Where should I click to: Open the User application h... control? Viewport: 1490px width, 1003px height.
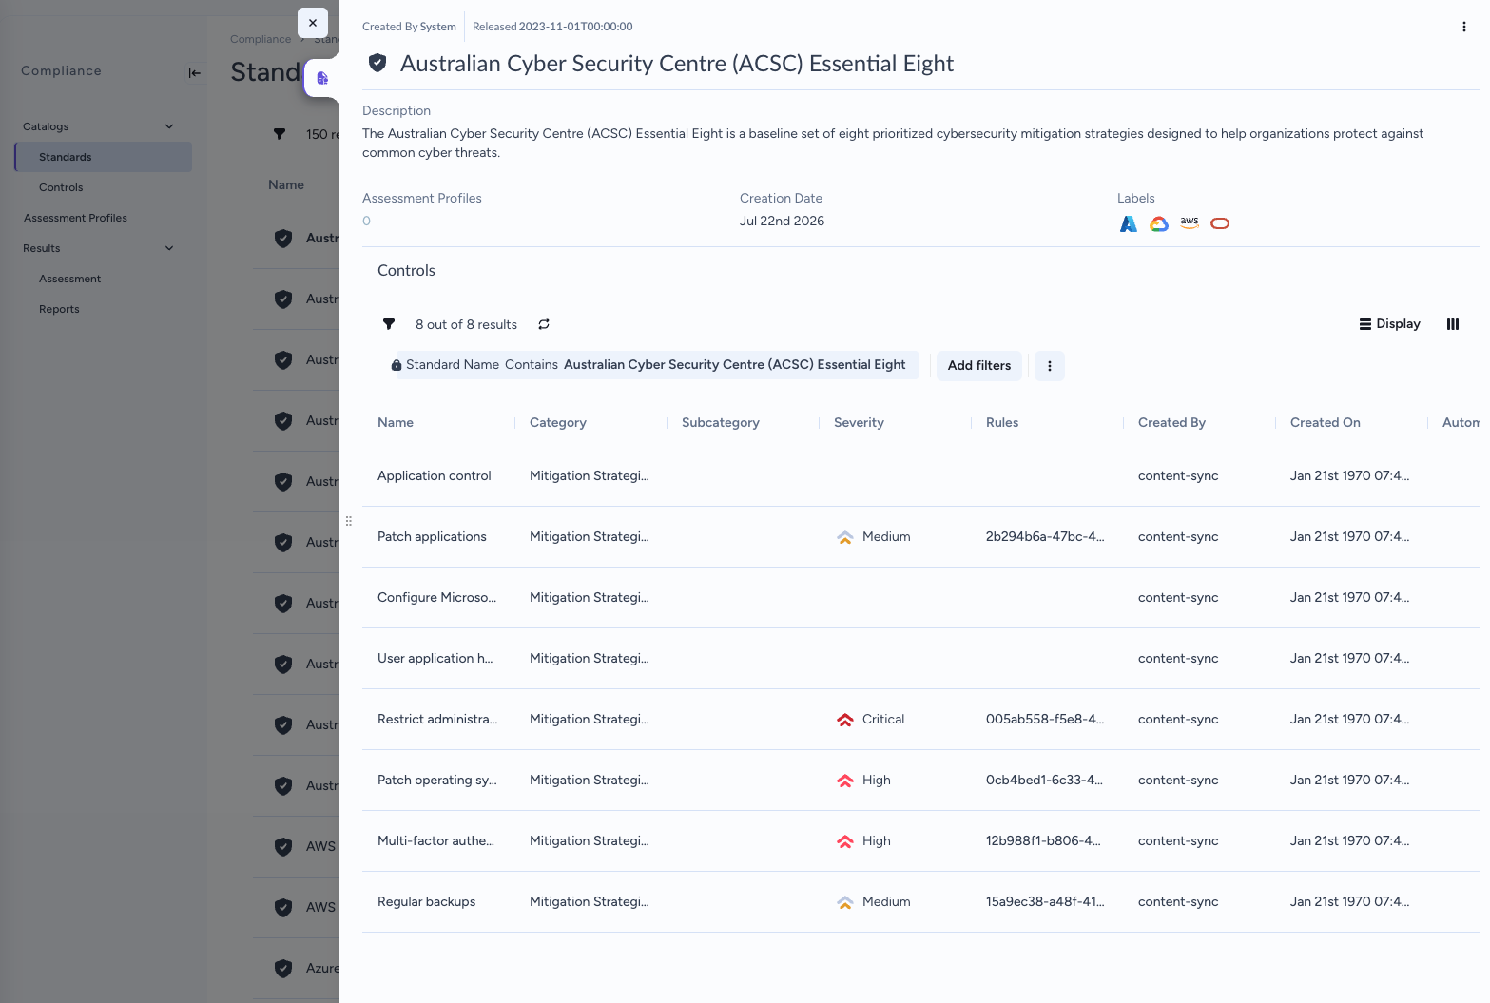click(x=435, y=659)
